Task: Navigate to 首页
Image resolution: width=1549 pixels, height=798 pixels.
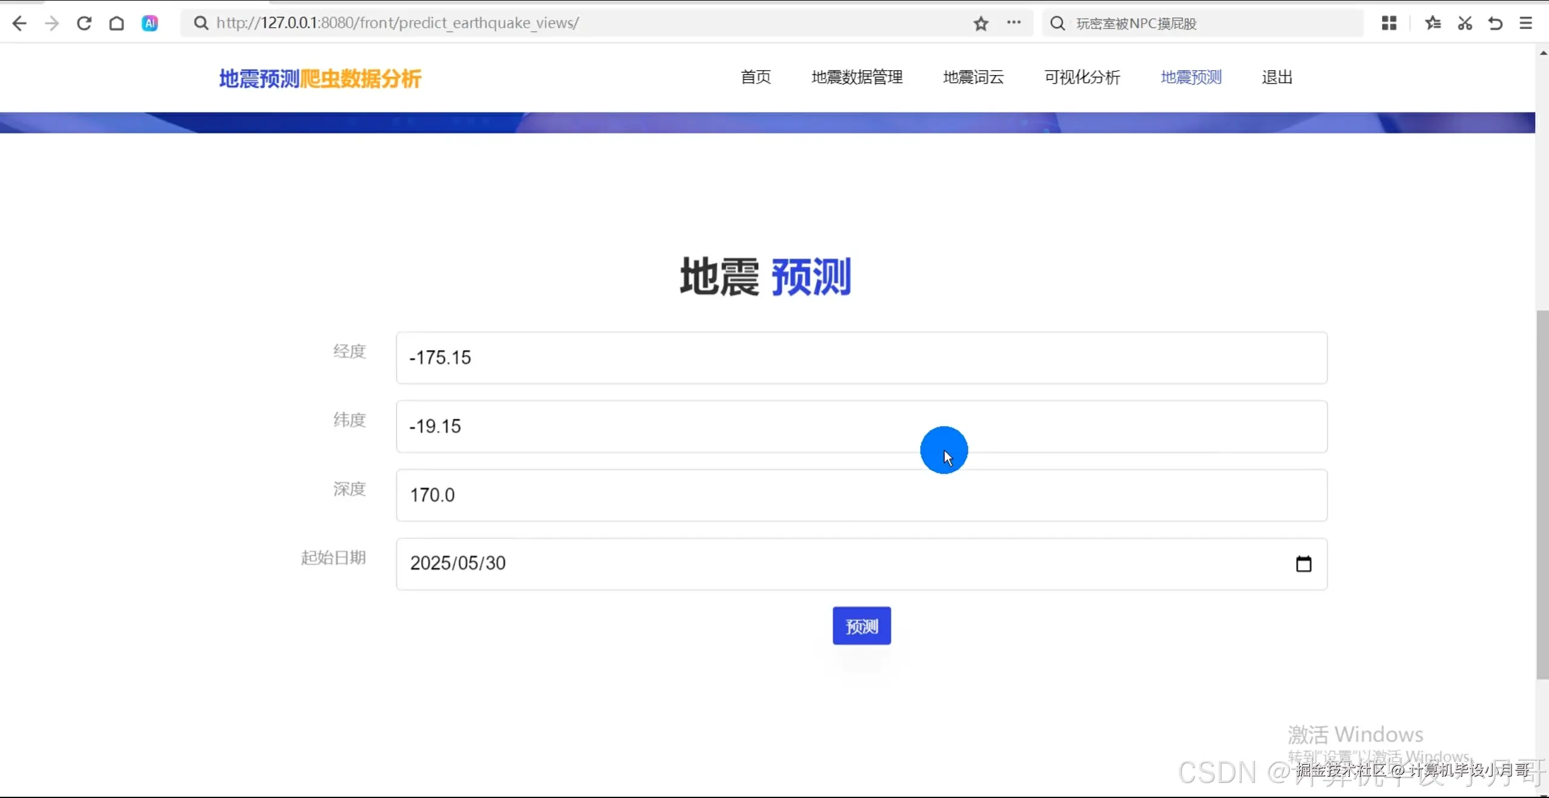Action: point(755,77)
